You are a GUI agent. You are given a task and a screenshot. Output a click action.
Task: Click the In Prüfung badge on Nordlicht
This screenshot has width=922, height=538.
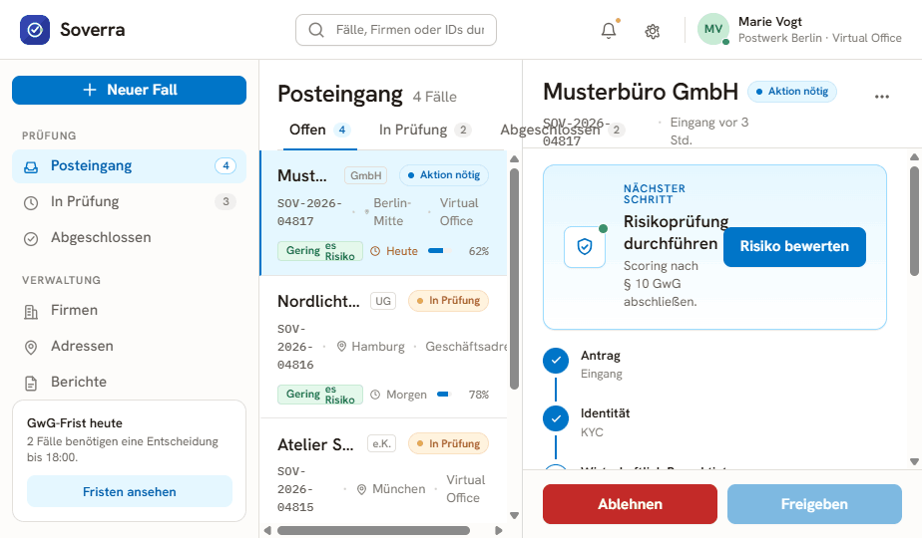tap(449, 301)
